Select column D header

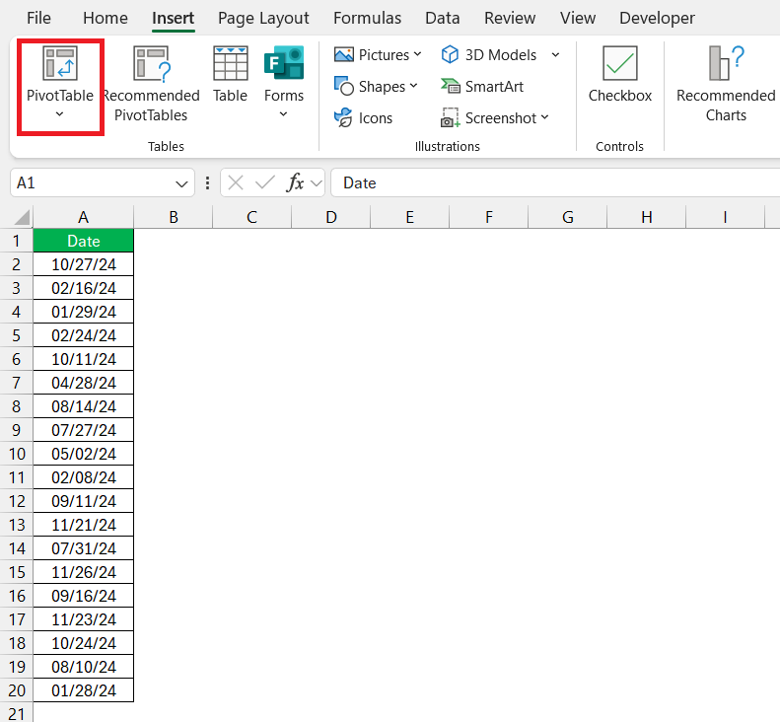click(x=330, y=217)
